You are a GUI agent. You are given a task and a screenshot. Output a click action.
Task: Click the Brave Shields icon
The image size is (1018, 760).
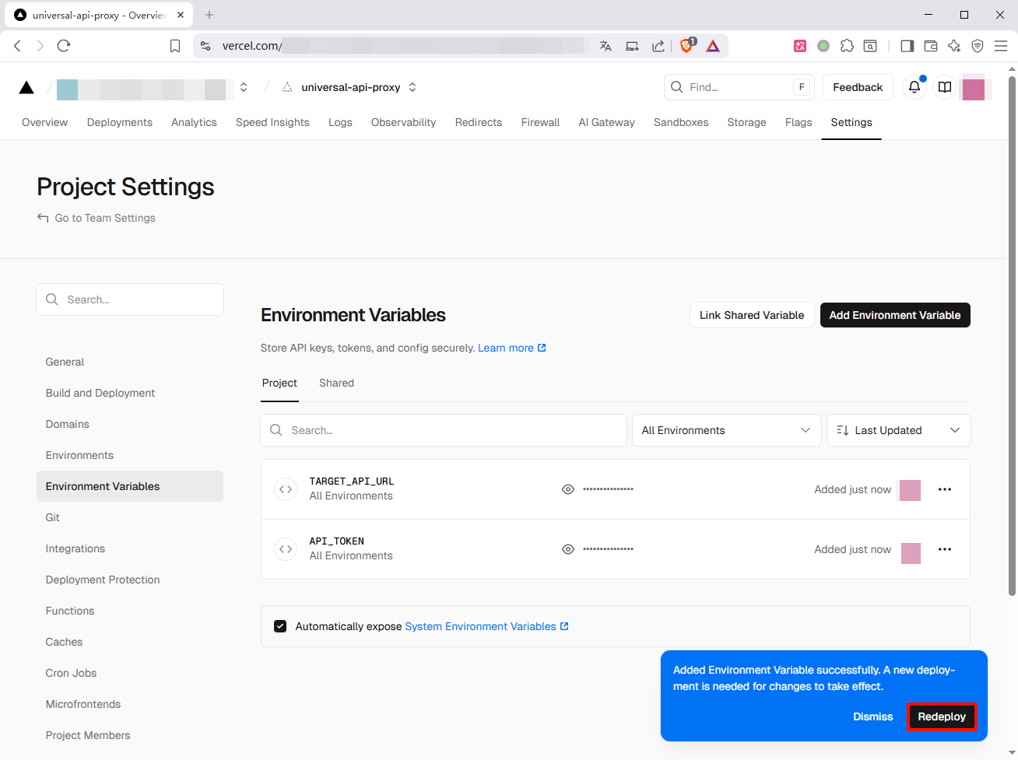pos(686,46)
